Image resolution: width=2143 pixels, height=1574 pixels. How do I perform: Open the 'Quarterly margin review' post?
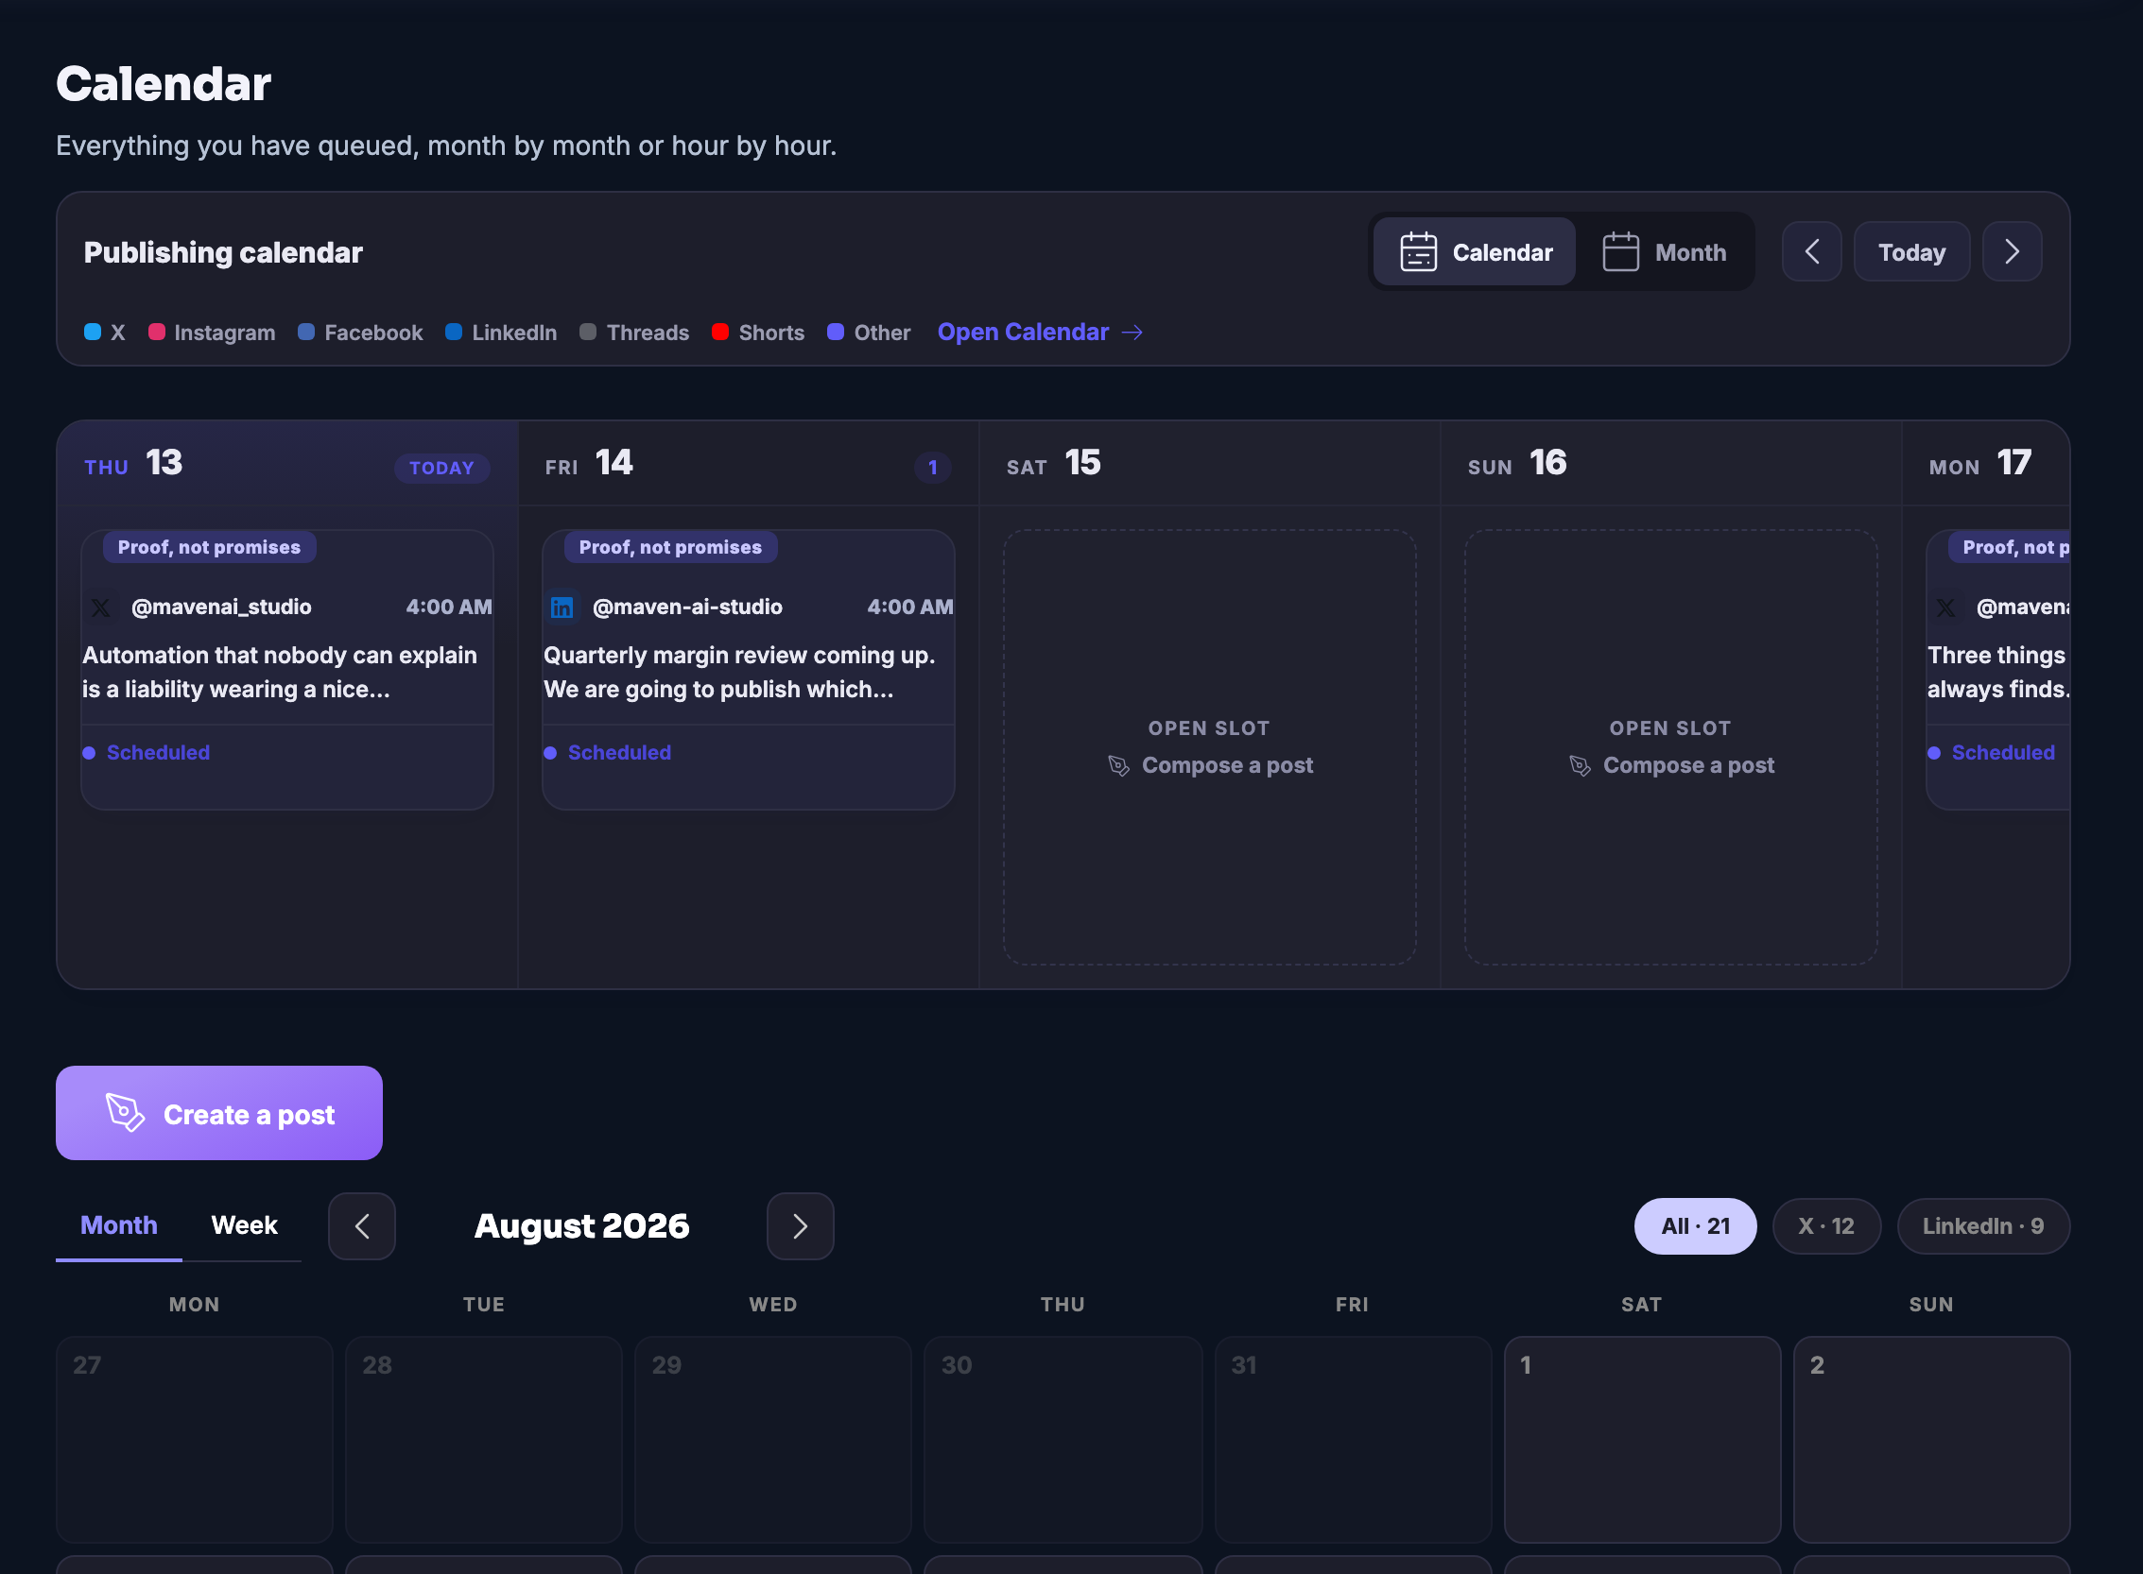pyautogui.click(x=749, y=671)
